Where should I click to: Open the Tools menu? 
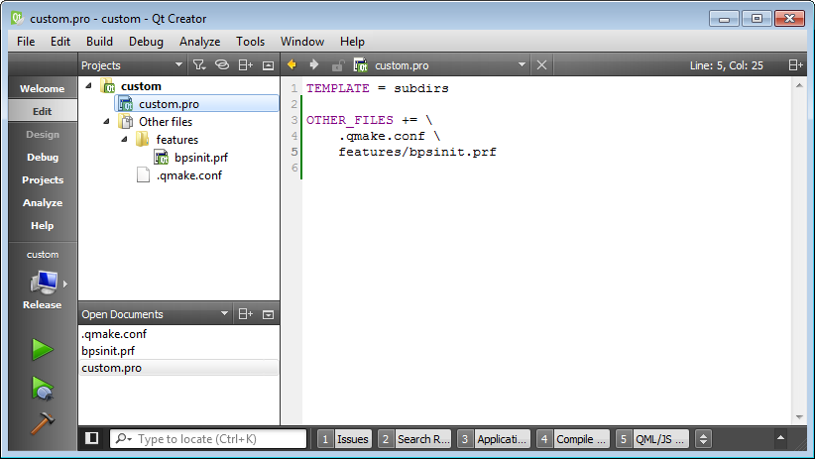click(250, 42)
